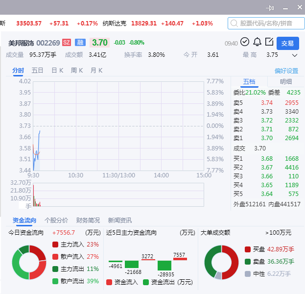Click the 买2 price 3.67
The height and width of the screenshot is (294, 305).
click(x=267, y=168)
